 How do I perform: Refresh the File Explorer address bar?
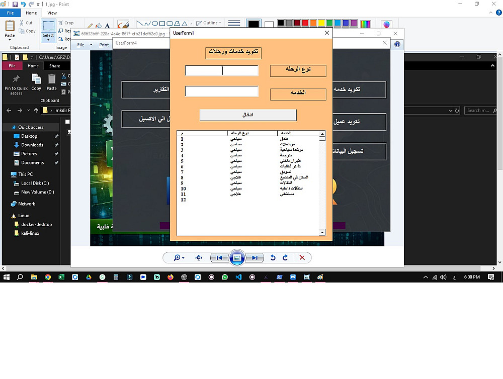pyautogui.click(x=457, y=110)
